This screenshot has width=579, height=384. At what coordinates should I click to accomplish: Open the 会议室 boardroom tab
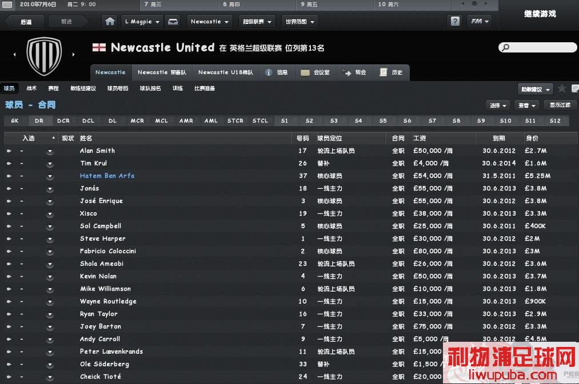(316, 72)
